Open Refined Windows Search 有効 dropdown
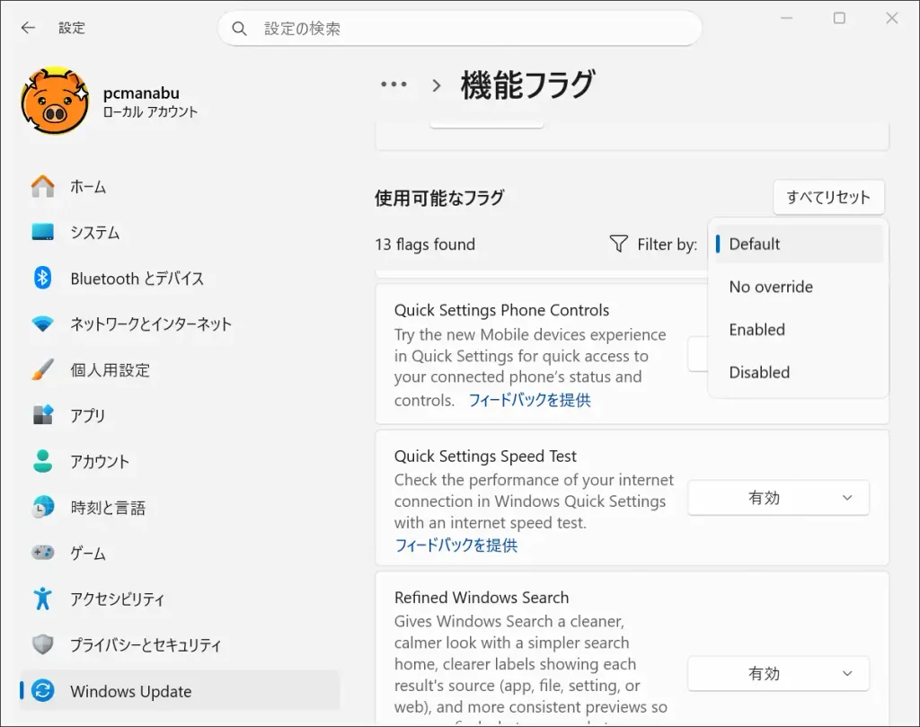 click(x=778, y=673)
